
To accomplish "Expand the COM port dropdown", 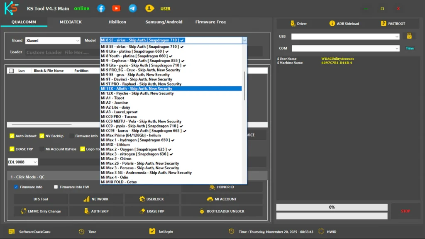I will 397,49.
